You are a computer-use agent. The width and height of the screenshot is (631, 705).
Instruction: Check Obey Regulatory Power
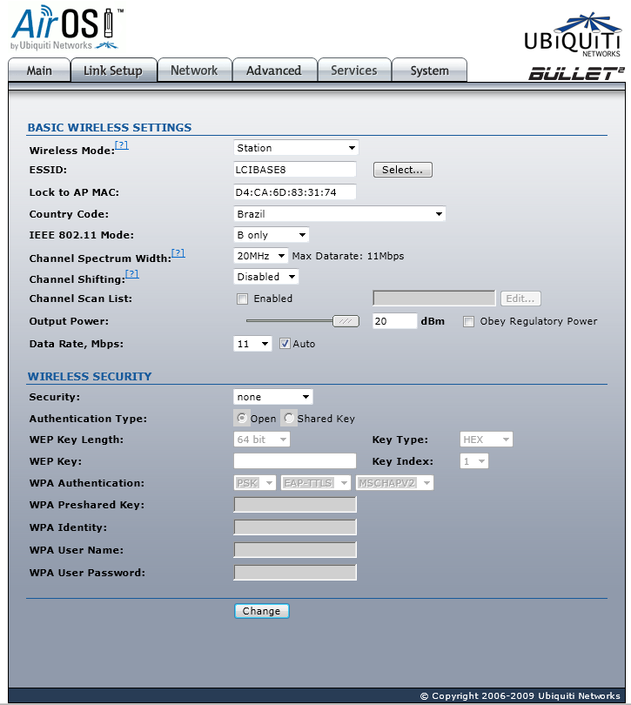pos(468,321)
